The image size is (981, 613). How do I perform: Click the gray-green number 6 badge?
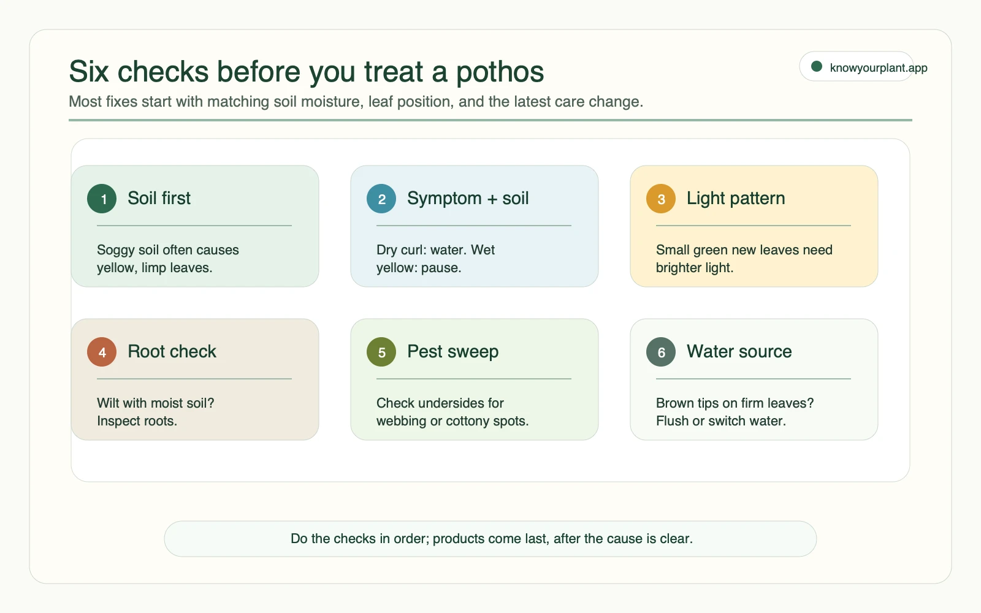(x=661, y=352)
